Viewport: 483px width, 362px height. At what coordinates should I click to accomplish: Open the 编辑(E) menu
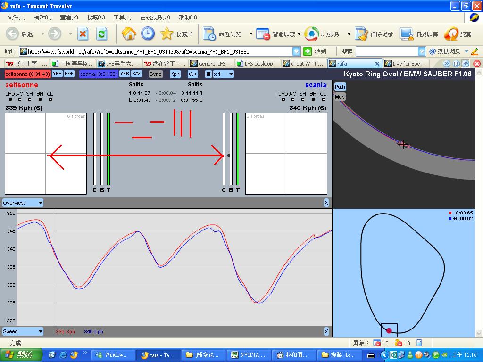(x=42, y=17)
